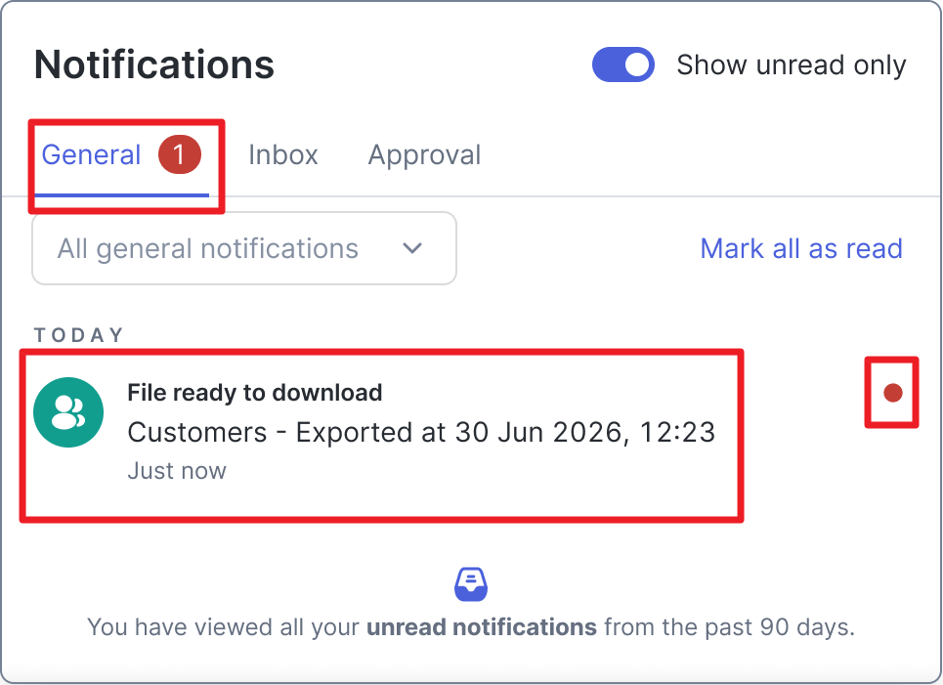Viewport: 943px width, 685px height.
Task: Click the TODAY section label
Action: pos(79,335)
